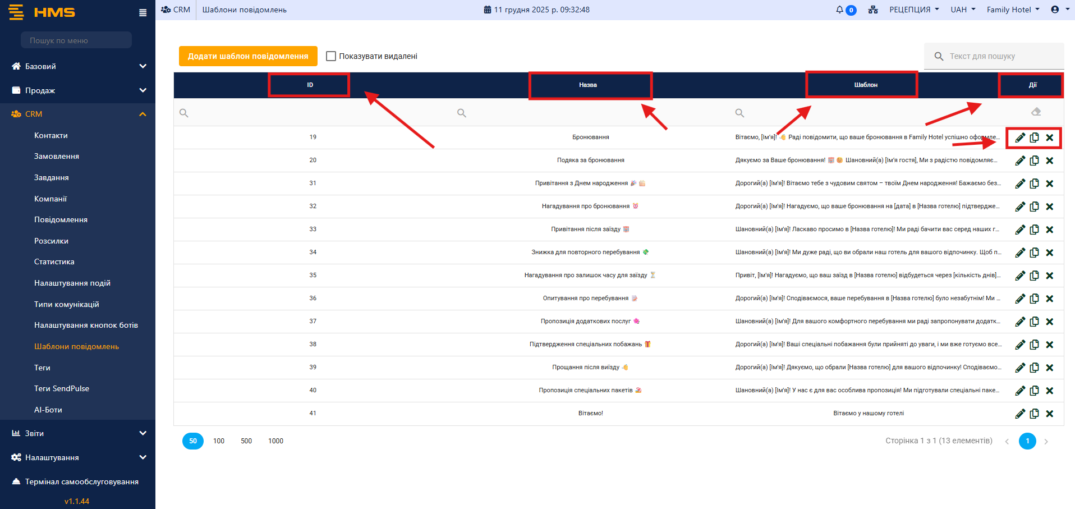Click the network structure icon in top bar
The width and height of the screenshot is (1075, 509).
pyautogui.click(x=873, y=10)
